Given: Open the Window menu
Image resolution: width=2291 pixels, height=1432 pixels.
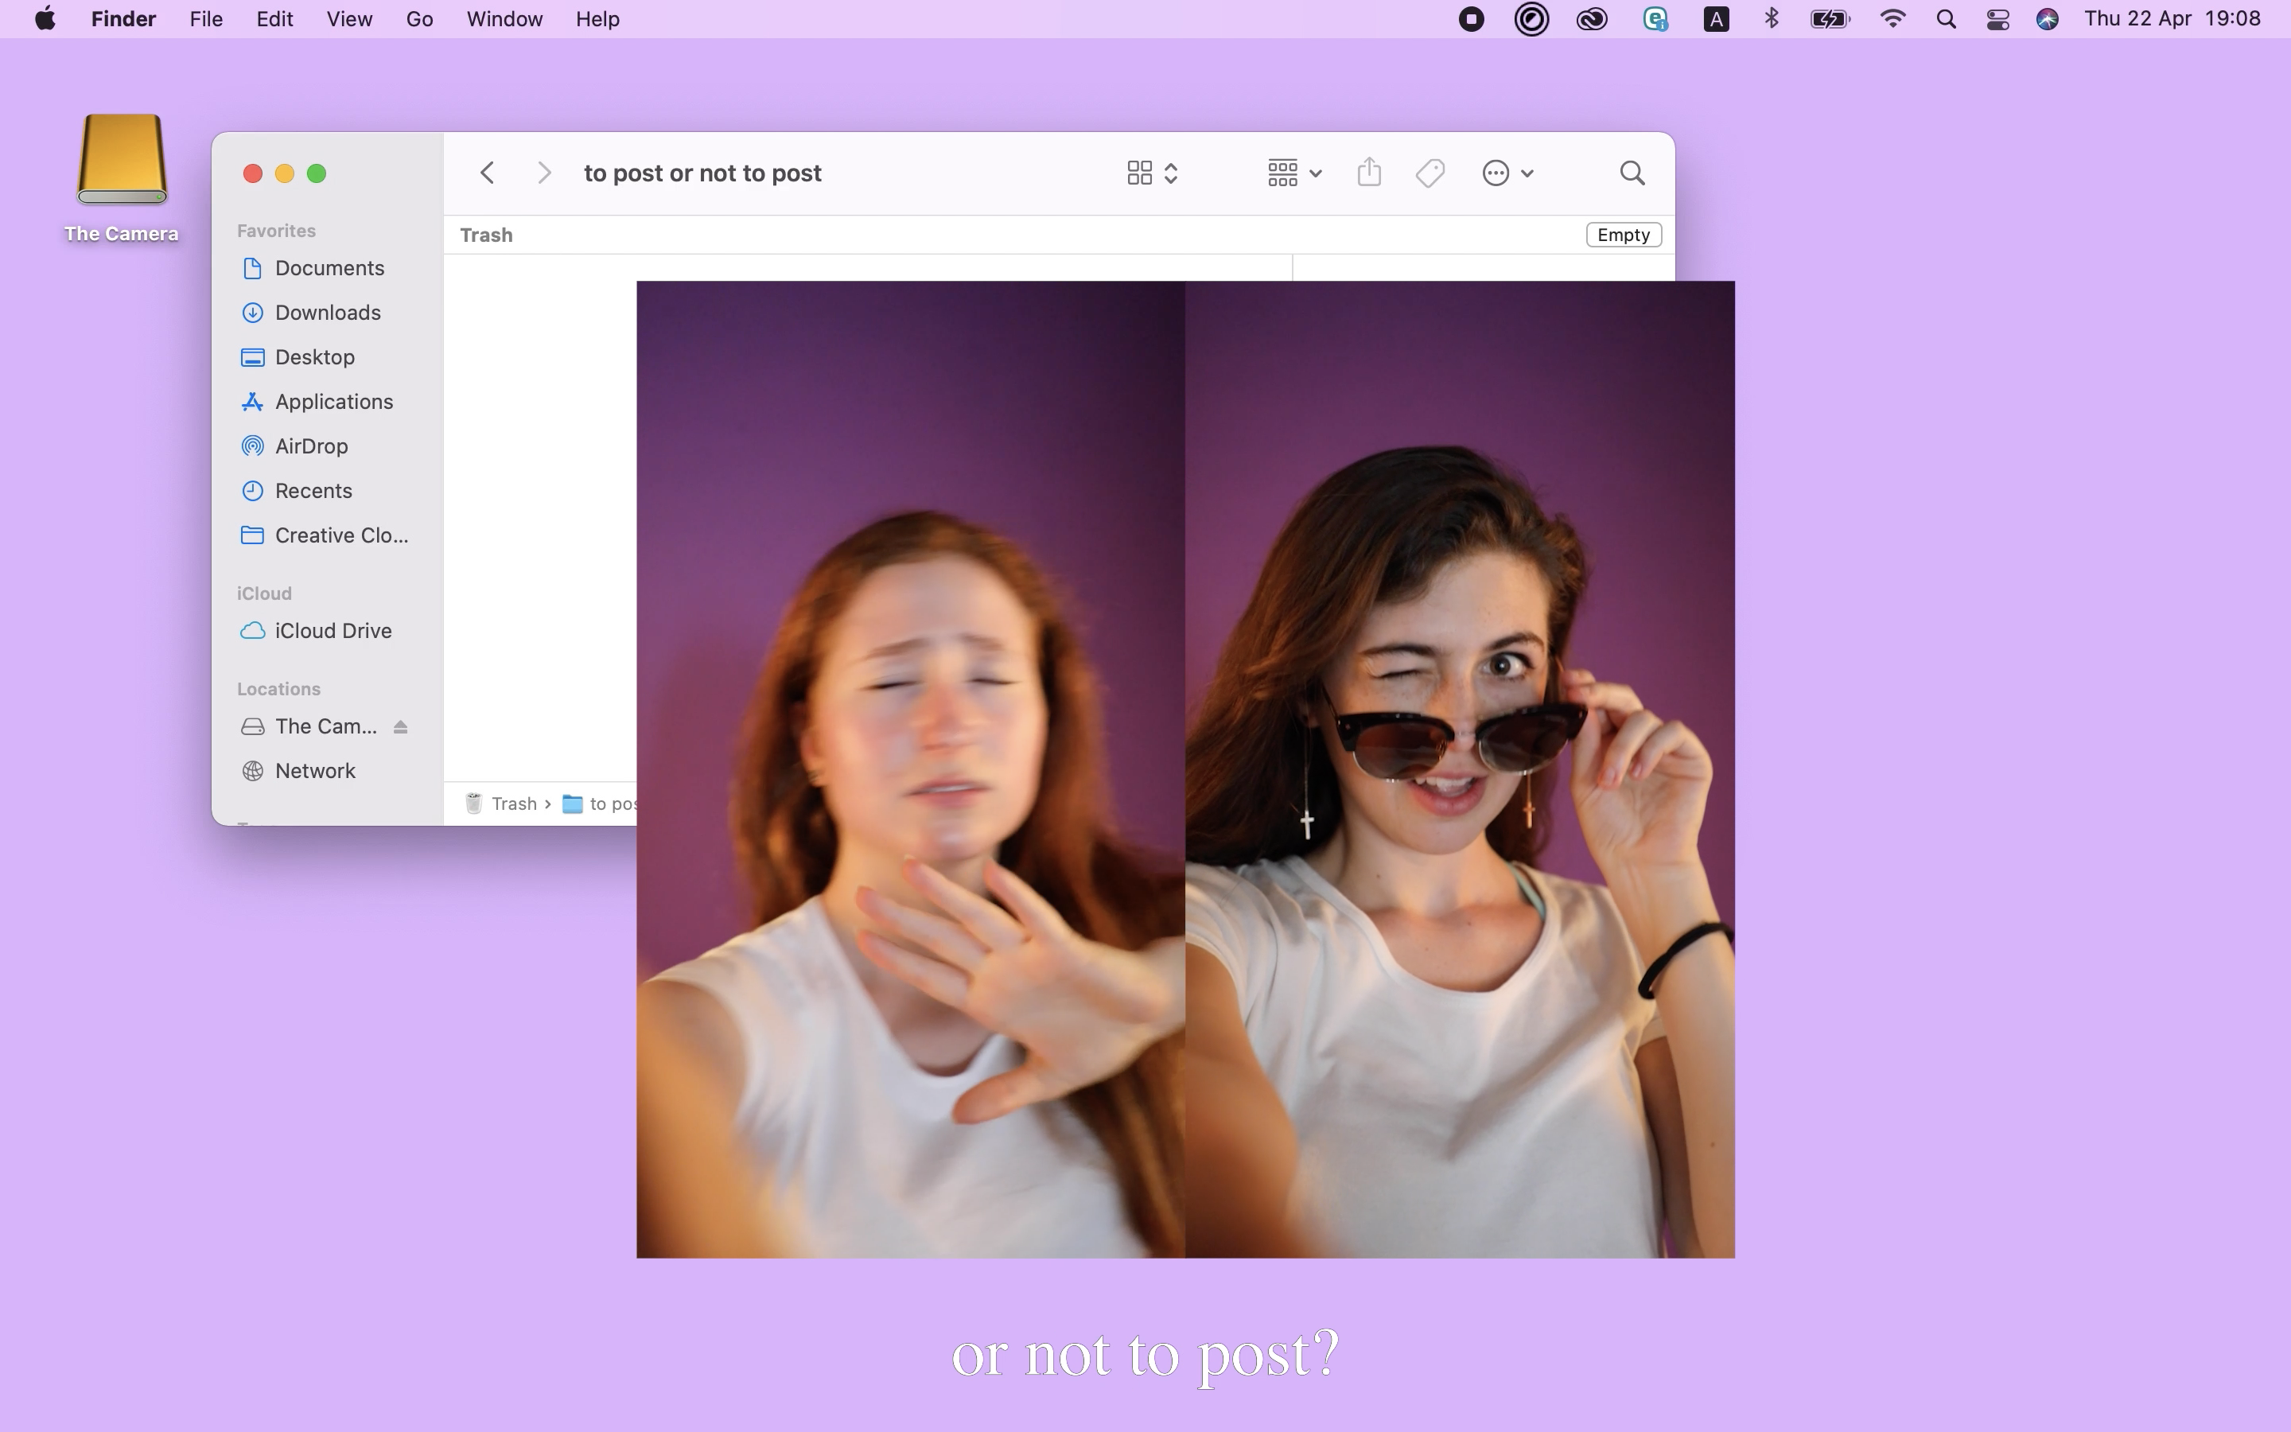Looking at the screenshot, I should pyautogui.click(x=504, y=19).
